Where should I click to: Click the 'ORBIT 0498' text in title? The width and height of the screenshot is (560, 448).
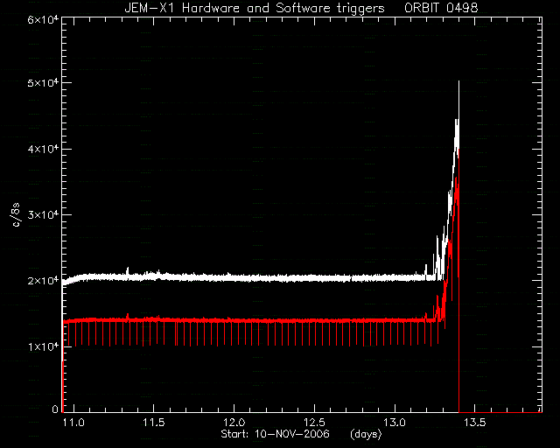coord(441,8)
